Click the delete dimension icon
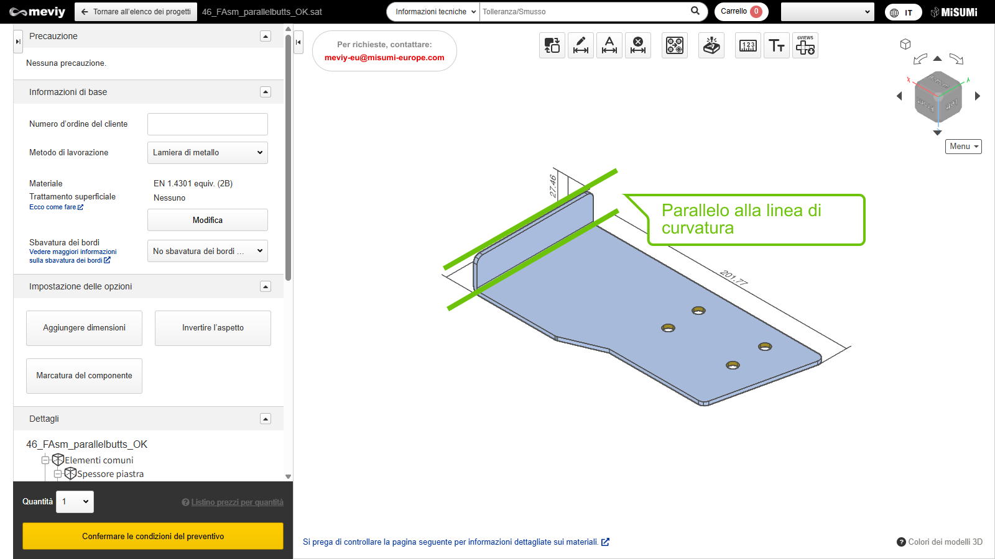Screen dimensions: 995x559 point(637,45)
